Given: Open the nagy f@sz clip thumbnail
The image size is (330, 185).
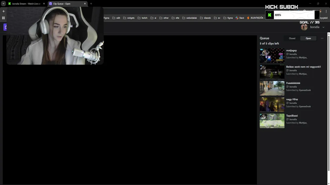Looking at the screenshot, I should tap(272, 105).
